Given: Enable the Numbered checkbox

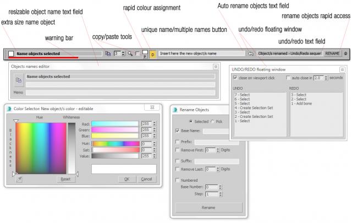Looking at the screenshot, I should [177, 180].
